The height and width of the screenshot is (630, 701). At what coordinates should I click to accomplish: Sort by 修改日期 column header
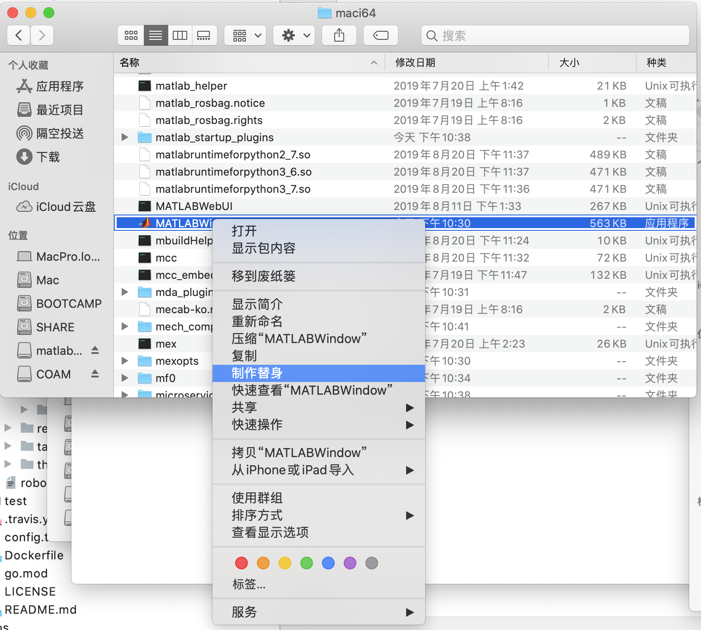415,62
